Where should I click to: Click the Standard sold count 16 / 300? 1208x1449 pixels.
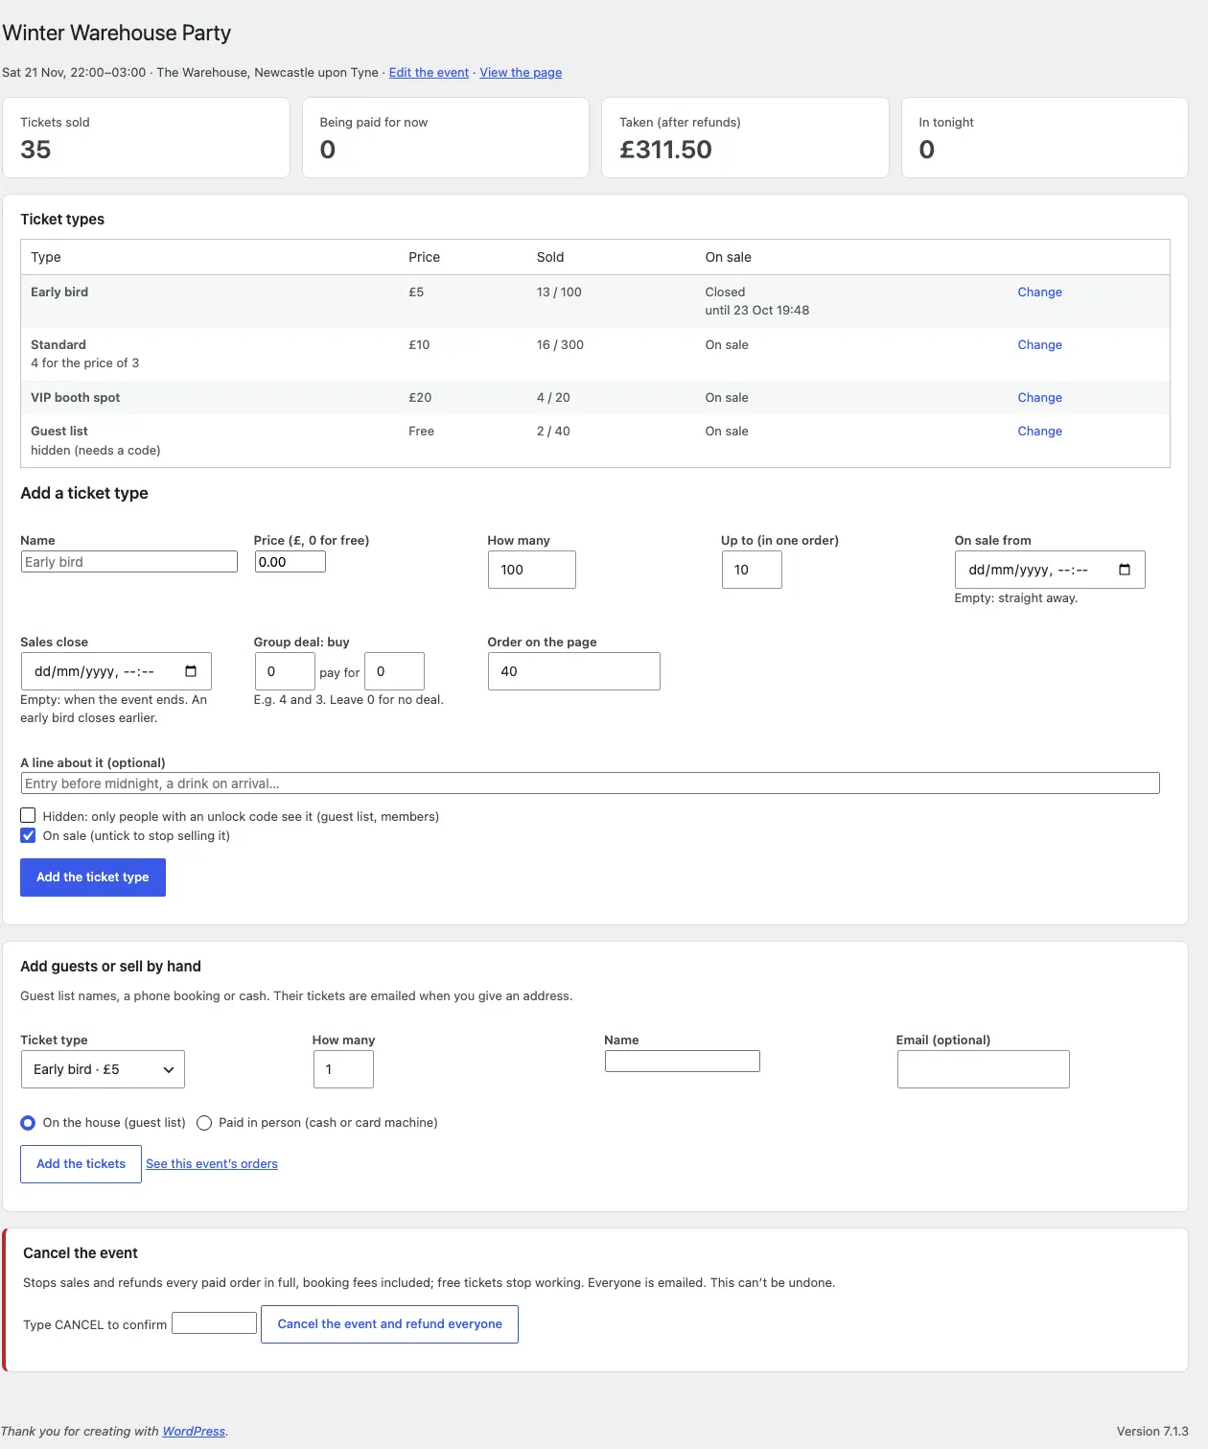[560, 344]
